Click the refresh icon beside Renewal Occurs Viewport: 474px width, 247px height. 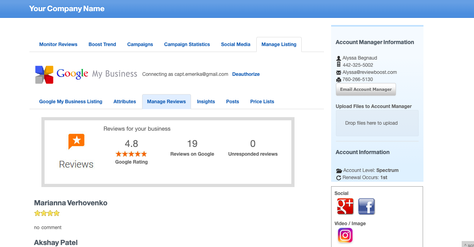click(339, 178)
